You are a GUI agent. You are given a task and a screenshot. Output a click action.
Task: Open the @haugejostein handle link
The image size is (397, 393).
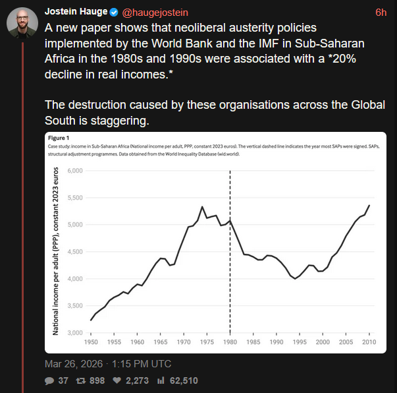155,13
